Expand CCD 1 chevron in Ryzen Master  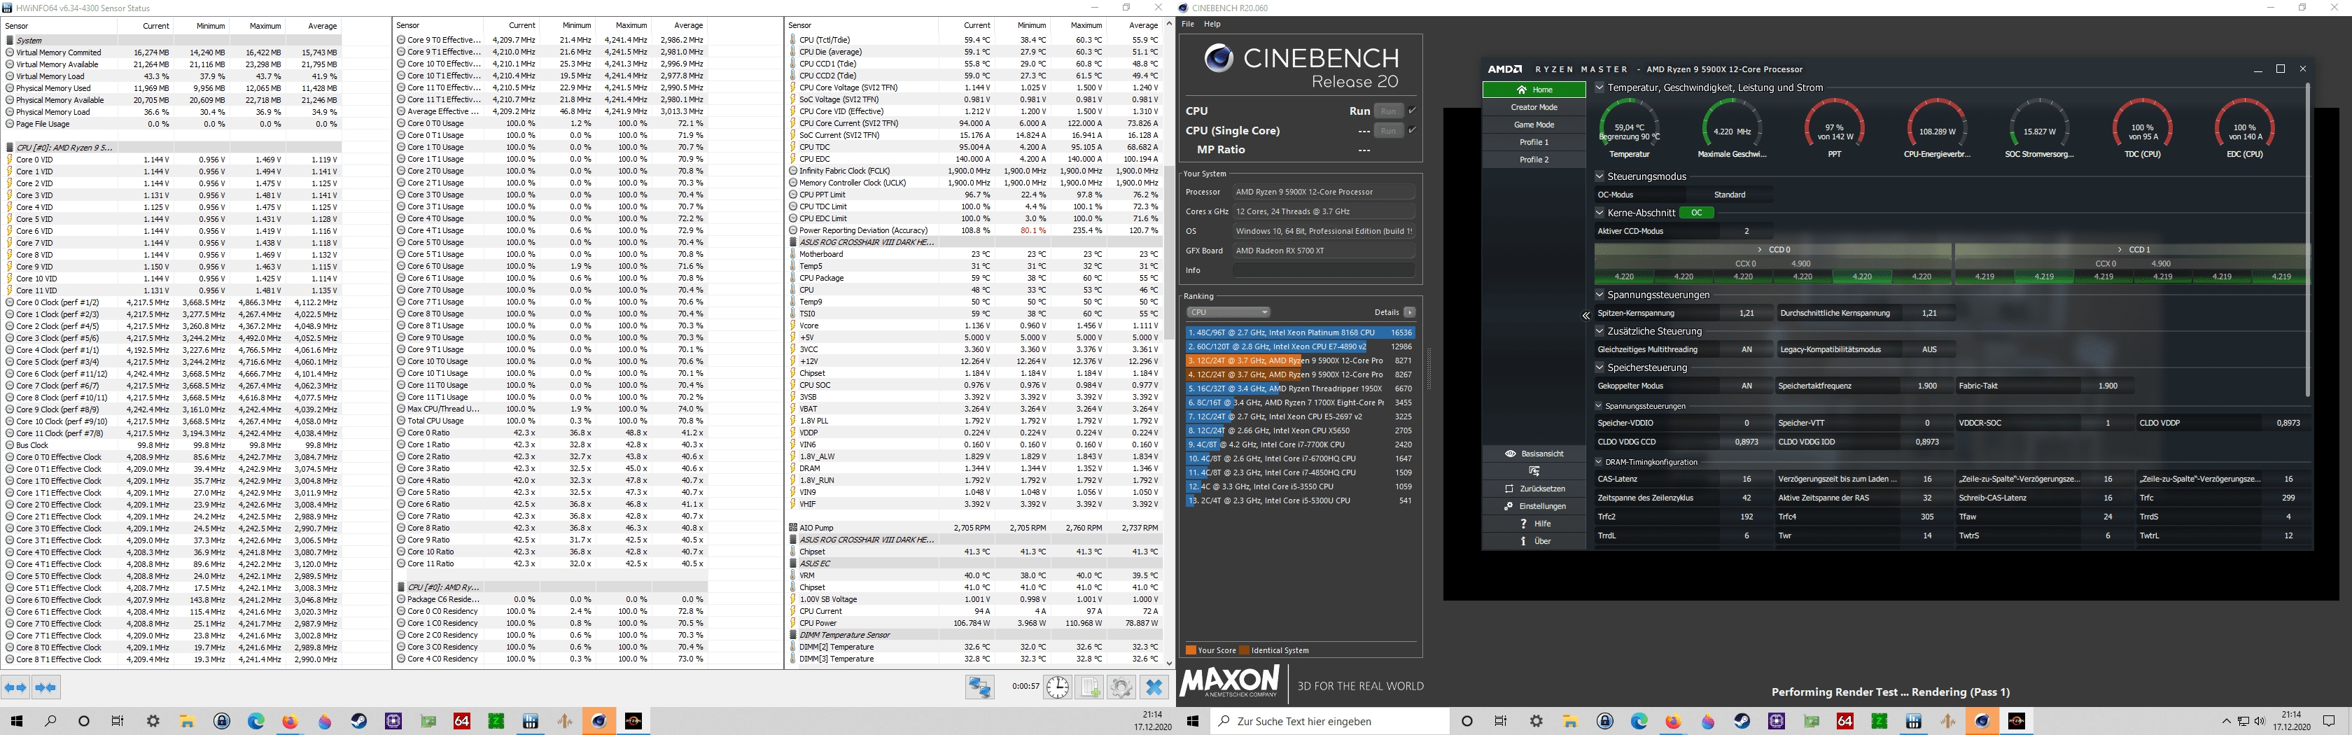click(2120, 249)
